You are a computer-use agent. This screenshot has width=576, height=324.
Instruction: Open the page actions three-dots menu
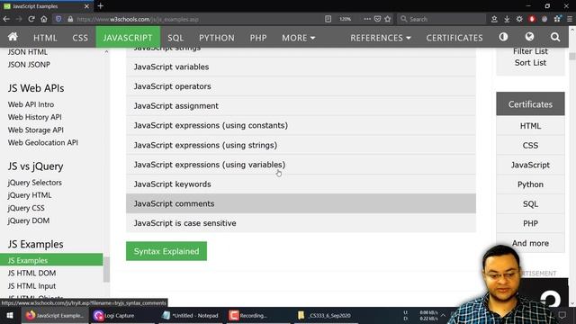(367, 19)
